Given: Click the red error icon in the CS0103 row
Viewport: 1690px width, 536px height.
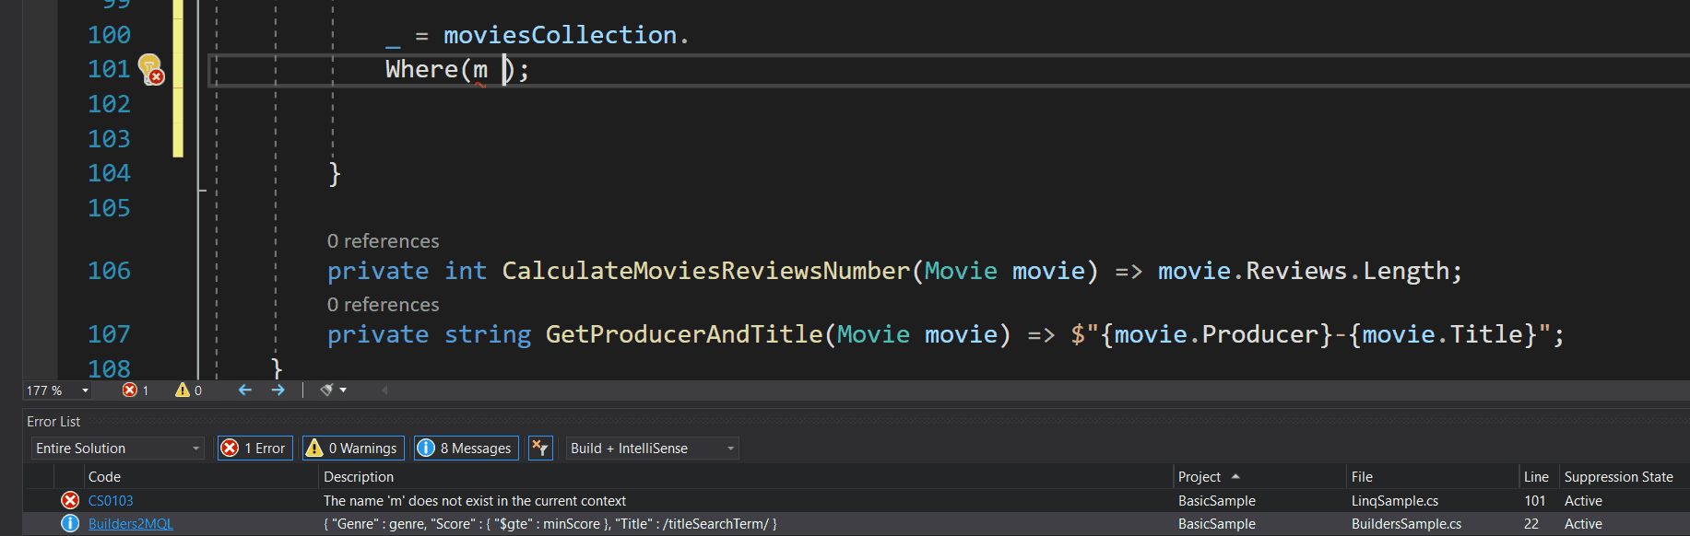Looking at the screenshot, I should (x=70, y=501).
